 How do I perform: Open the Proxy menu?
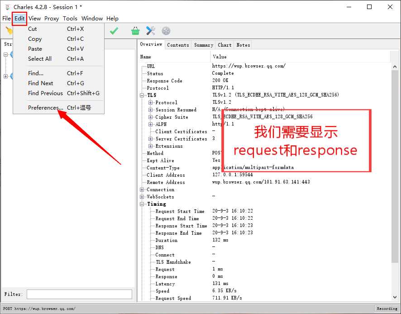(52, 19)
